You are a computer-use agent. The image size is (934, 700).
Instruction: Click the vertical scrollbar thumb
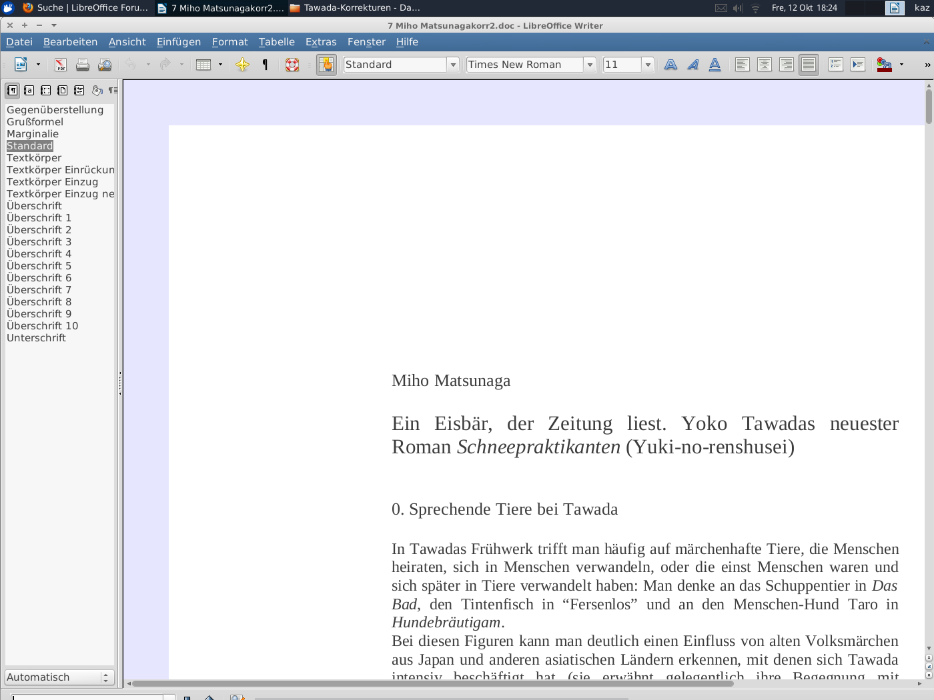coord(929,106)
